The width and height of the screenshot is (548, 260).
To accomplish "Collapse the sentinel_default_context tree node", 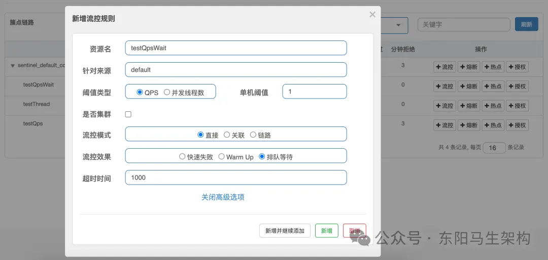I will point(13,66).
